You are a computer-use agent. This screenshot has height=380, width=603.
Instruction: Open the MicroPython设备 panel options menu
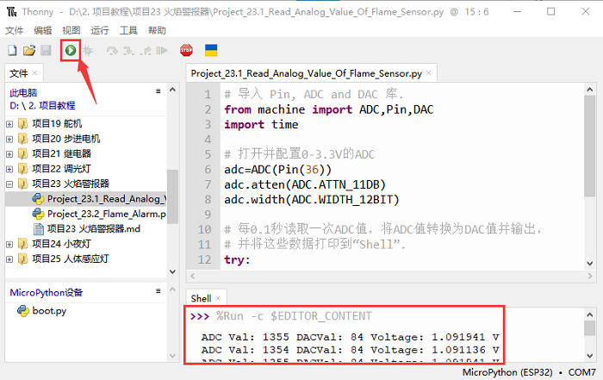[x=158, y=292]
